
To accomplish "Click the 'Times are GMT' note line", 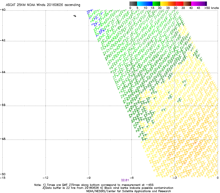I will click(x=94, y=185).
